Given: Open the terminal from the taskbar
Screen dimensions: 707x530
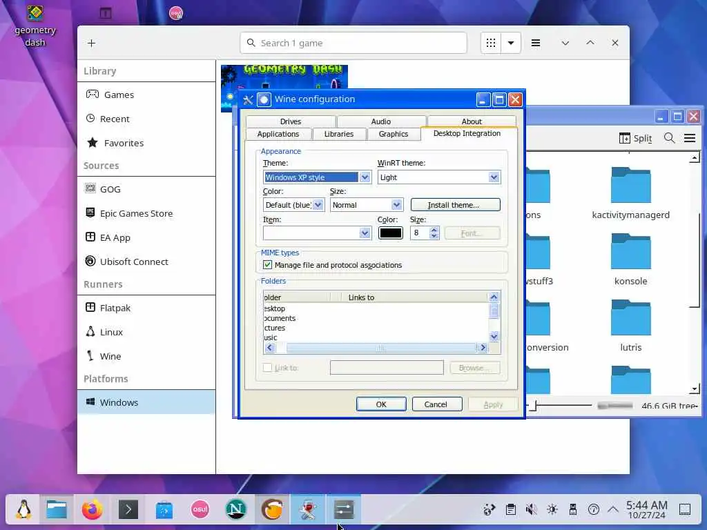Looking at the screenshot, I should click(x=128, y=510).
